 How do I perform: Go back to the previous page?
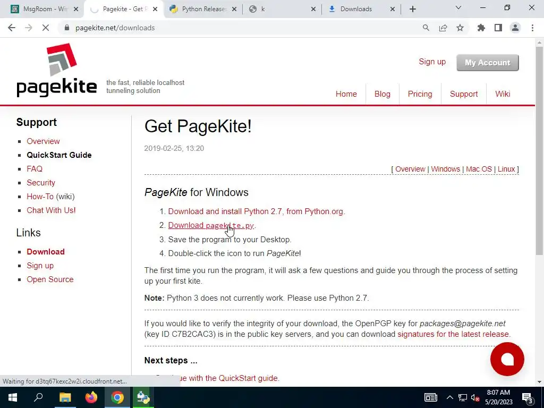12,28
